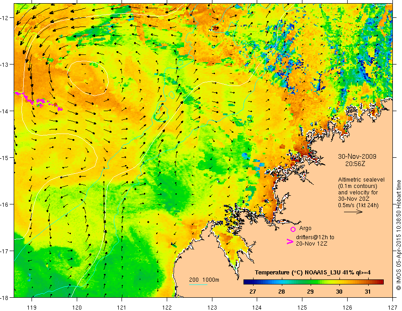Click the 'Argo' legend label
Image resolution: width=402 pixels, height=311 pixels.
point(305,228)
